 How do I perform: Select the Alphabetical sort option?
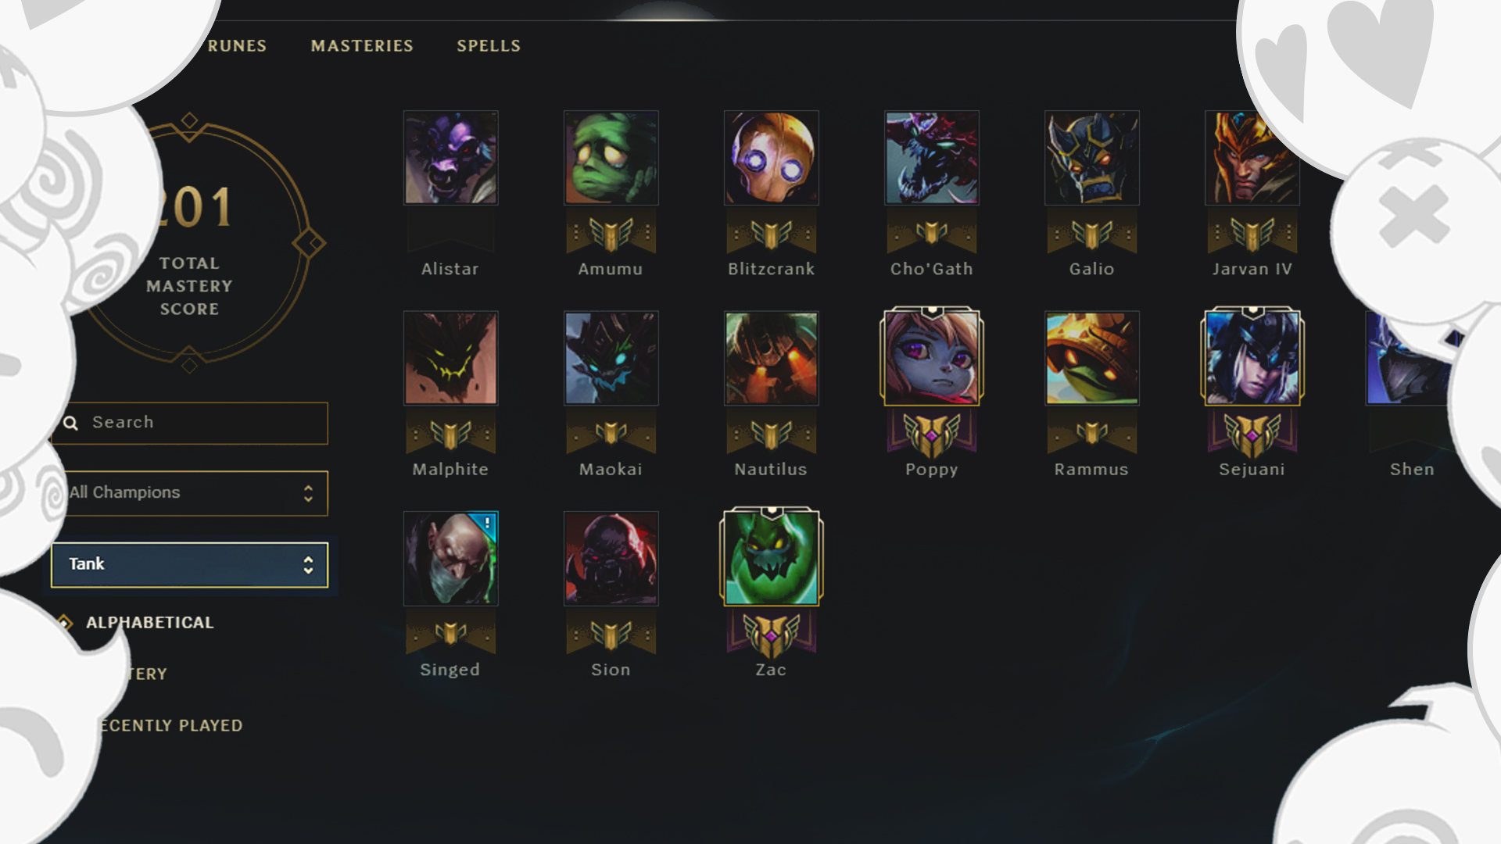149,623
